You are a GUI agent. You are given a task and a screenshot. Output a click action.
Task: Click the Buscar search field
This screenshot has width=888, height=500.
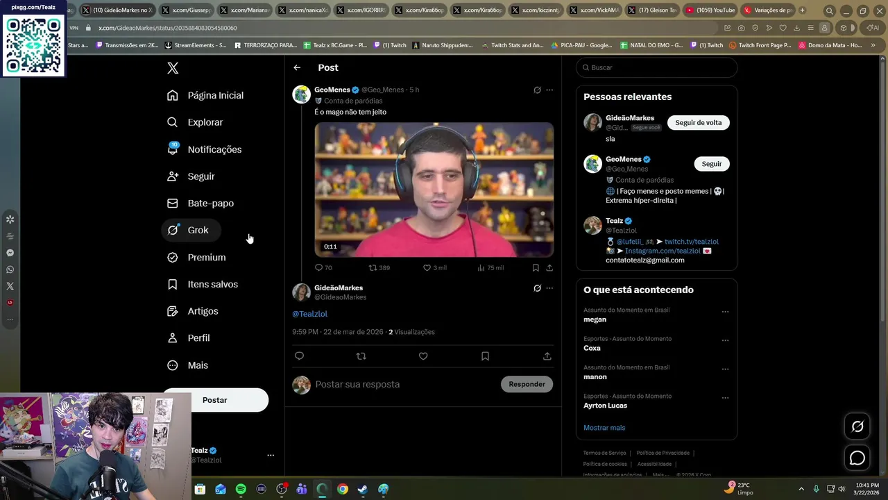(x=656, y=67)
